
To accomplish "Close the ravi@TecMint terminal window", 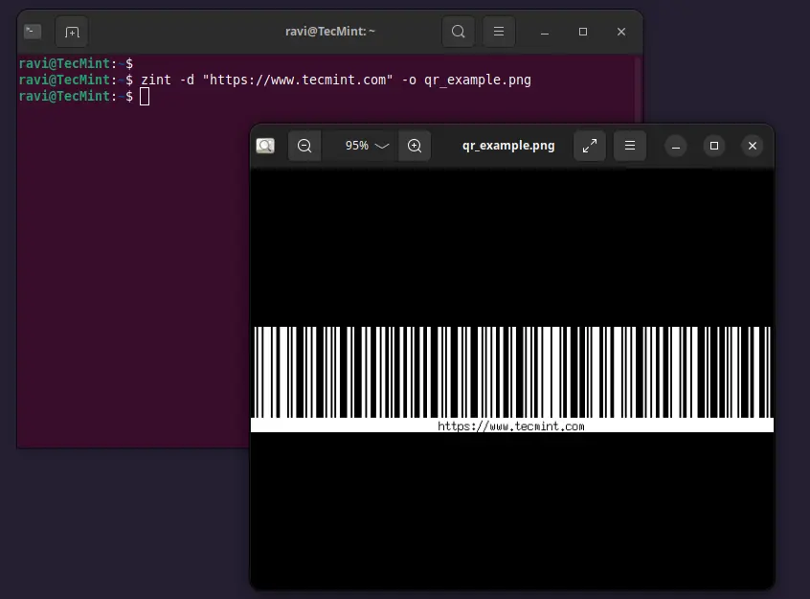I will pyautogui.click(x=621, y=32).
